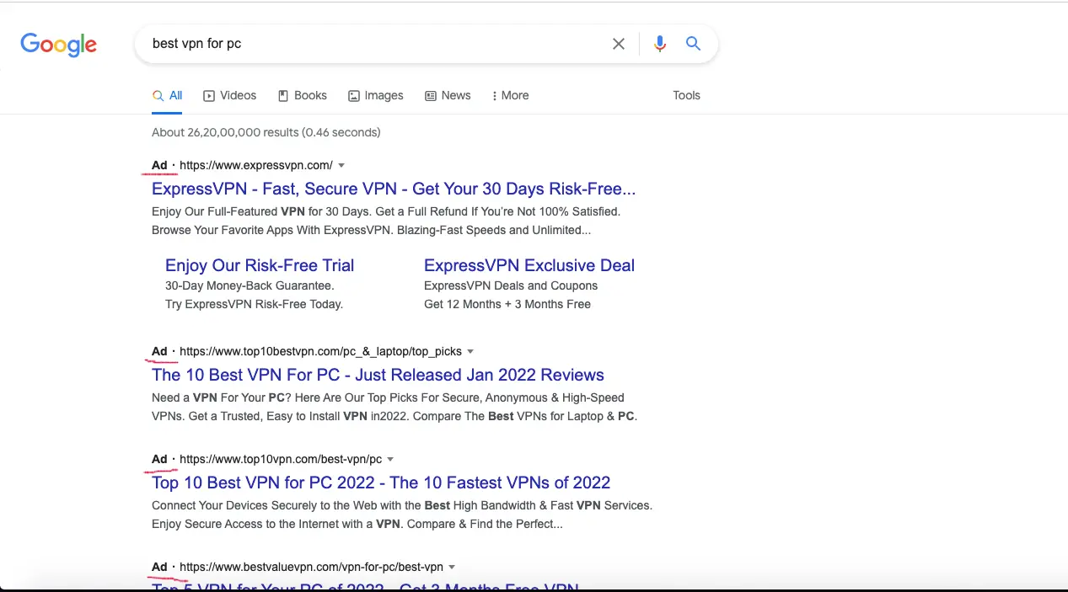Open the Tools button
The height and width of the screenshot is (592, 1068).
coord(686,95)
